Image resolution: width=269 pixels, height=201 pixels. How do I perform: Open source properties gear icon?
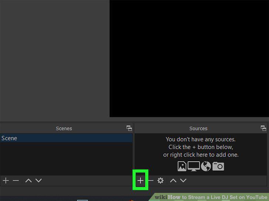(x=160, y=180)
